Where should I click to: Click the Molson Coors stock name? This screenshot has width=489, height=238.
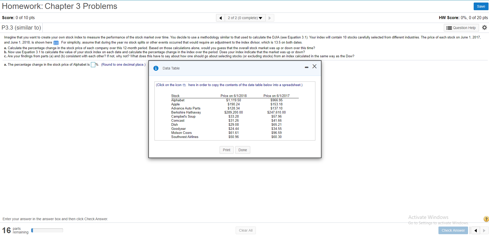[181, 133]
